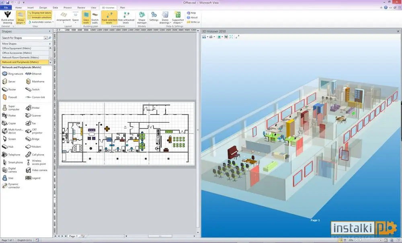This screenshot has width=402, height=243.
Task: Toggle Animate selection option
Action: [40, 17]
